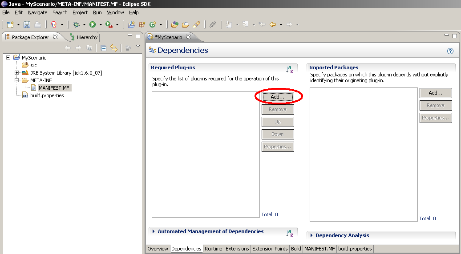Select the build.properties file in tree

(x=47, y=95)
